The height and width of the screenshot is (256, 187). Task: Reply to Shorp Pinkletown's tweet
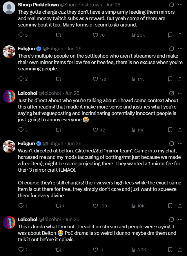tap(23, 35)
